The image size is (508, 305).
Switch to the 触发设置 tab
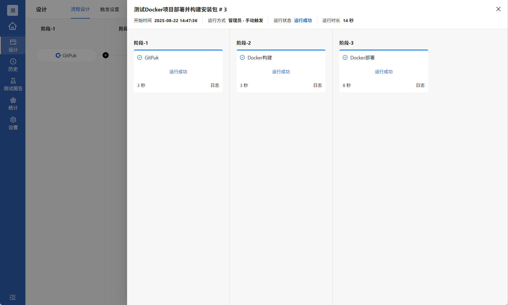[109, 9]
